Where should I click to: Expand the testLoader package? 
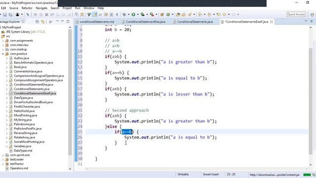pyautogui.click(x=3, y=159)
